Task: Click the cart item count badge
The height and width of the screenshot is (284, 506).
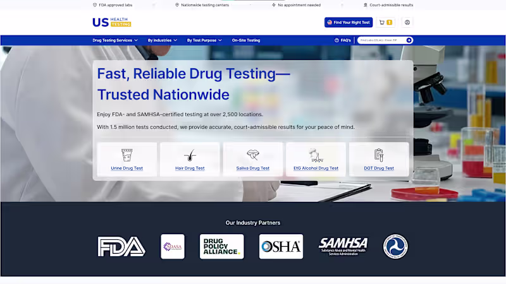Action: pyautogui.click(x=390, y=22)
